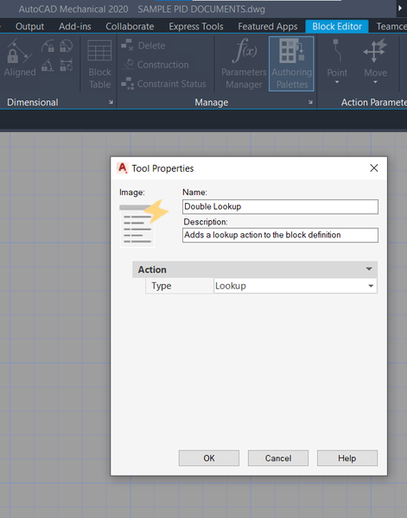Select the Diameter constraint icon with circle and lock

click(x=67, y=46)
